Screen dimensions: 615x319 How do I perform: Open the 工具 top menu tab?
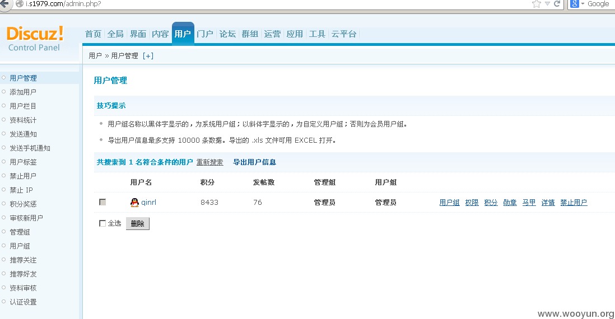(x=317, y=34)
